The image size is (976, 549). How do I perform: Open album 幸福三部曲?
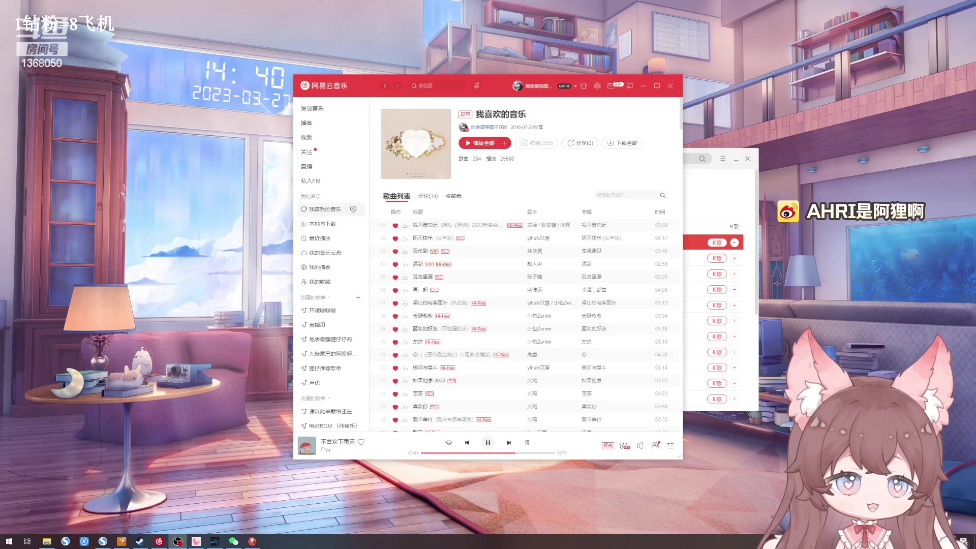(594, 290)
